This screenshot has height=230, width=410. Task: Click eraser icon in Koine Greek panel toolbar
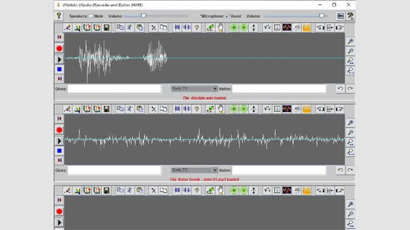point(68,109)
